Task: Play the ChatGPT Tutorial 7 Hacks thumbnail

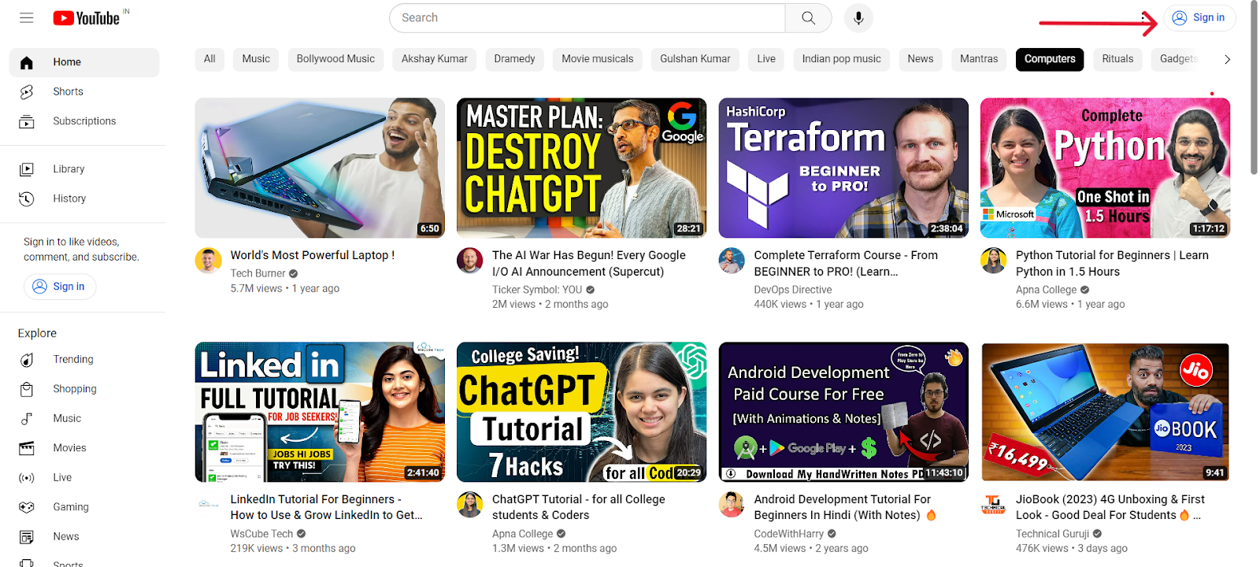Action: tap(581, 412)
